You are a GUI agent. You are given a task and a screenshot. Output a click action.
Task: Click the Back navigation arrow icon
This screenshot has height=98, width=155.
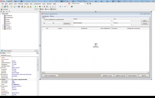tap(60, 7)
